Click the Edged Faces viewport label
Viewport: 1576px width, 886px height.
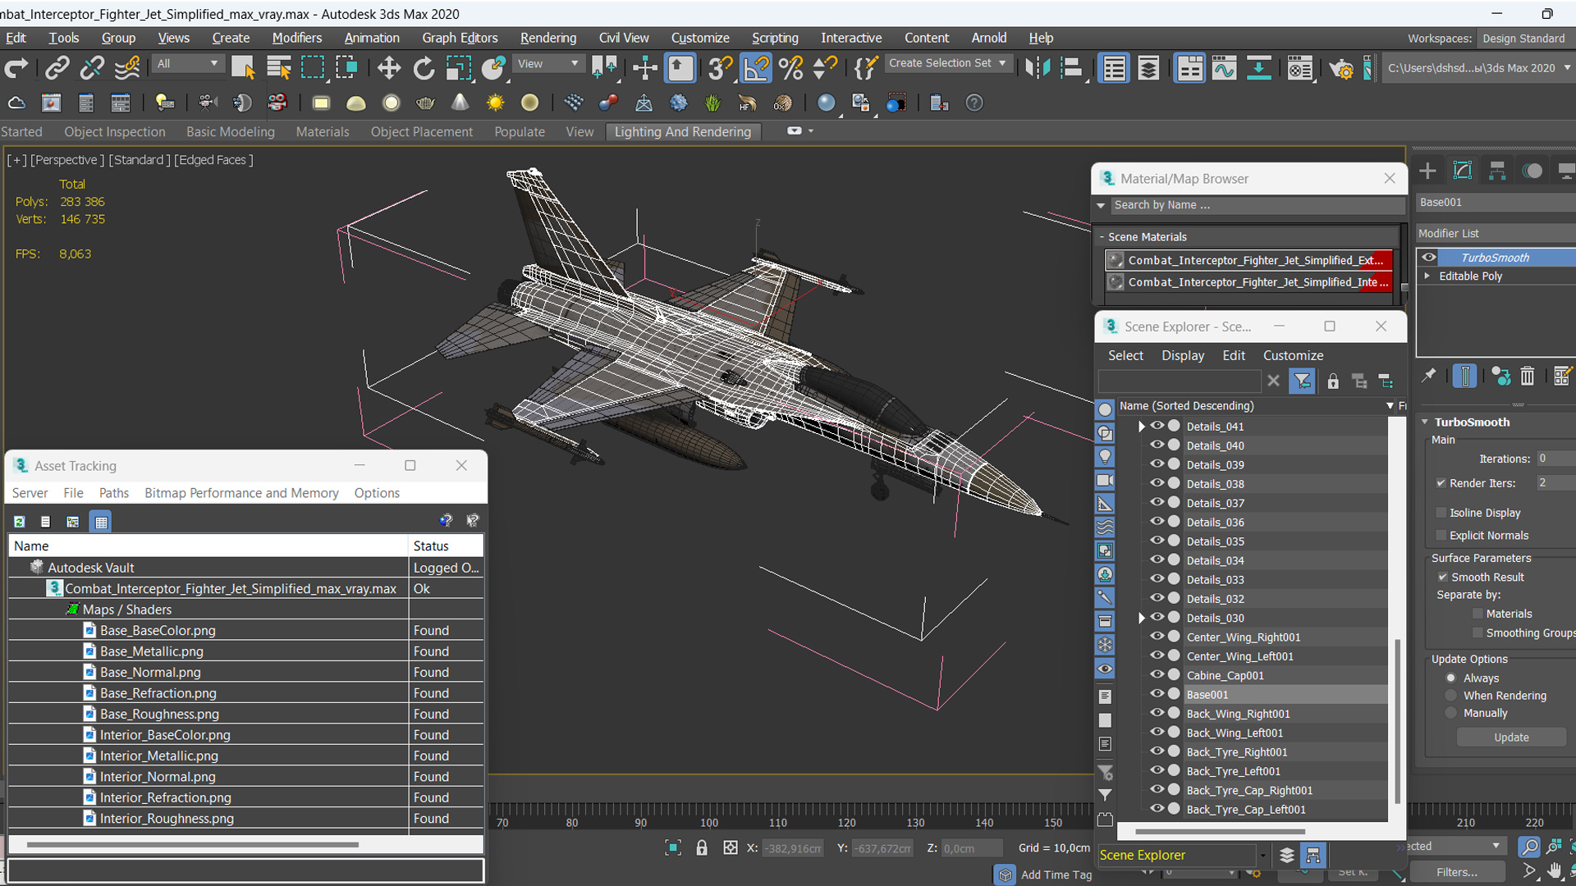pyautogui.click(x=213, y=160)
